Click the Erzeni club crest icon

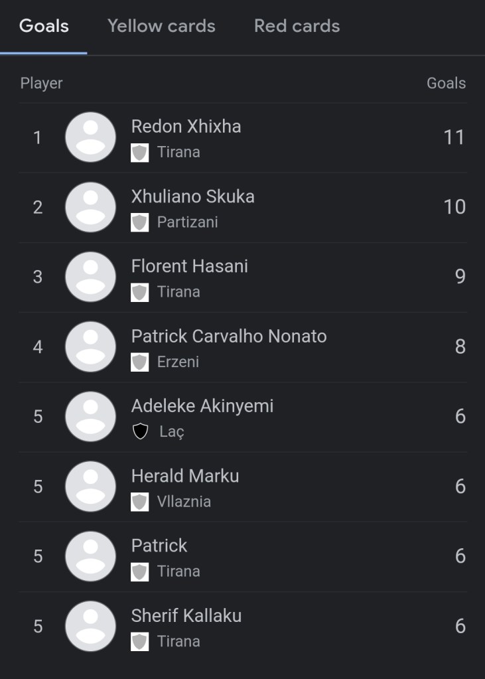click(x=139, y=362)
